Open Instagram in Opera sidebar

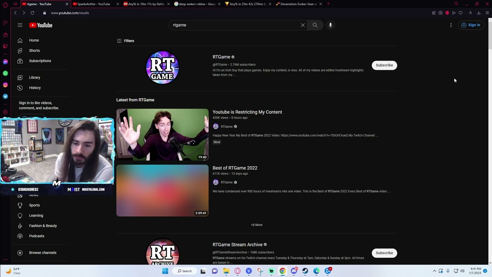click(5, 85)
